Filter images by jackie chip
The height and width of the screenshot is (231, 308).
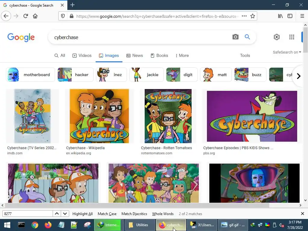point(146,75)
